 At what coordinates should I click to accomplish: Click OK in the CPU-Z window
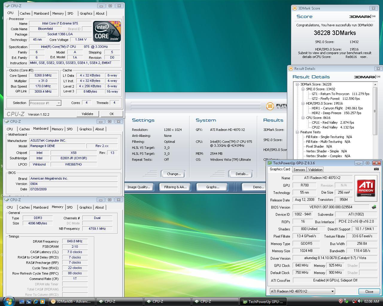tap(112, 114)
